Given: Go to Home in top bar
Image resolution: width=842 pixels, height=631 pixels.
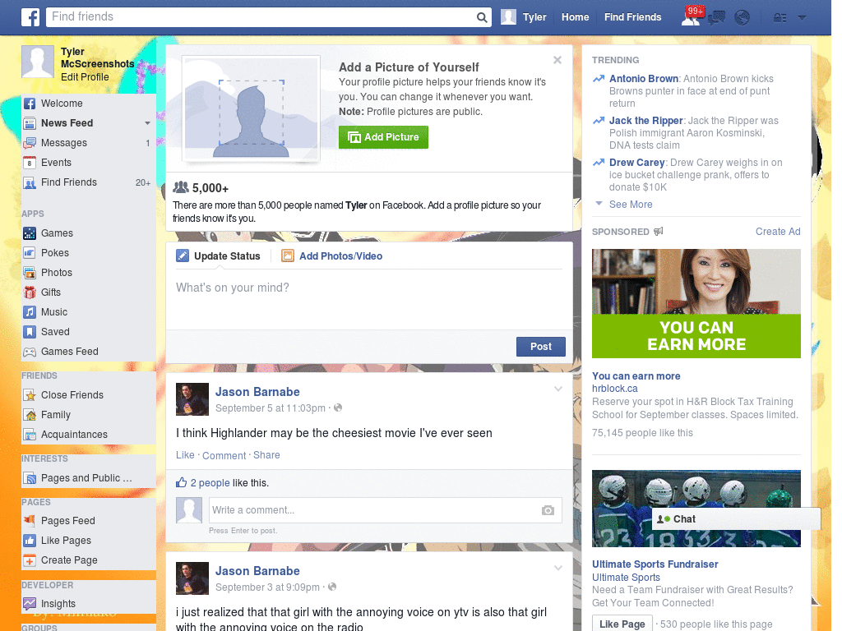Looking at the screenshot, I should (x=575, y=17).
